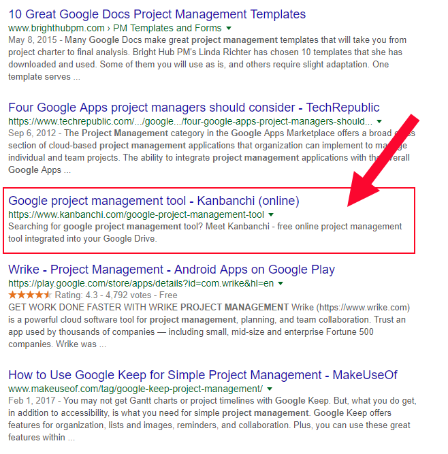Click the www.brighthubpm.com green URL text
This screenshot has width=448, height=454.
57,28
